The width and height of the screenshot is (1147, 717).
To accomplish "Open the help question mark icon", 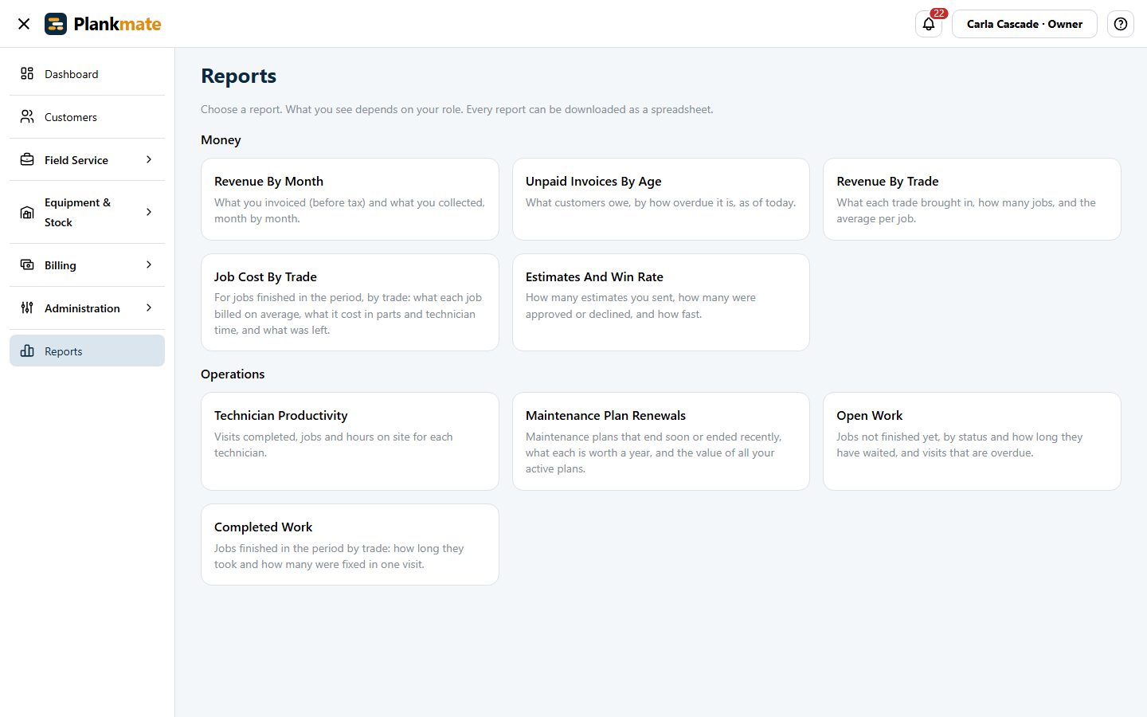I will tap(1121, 24).
